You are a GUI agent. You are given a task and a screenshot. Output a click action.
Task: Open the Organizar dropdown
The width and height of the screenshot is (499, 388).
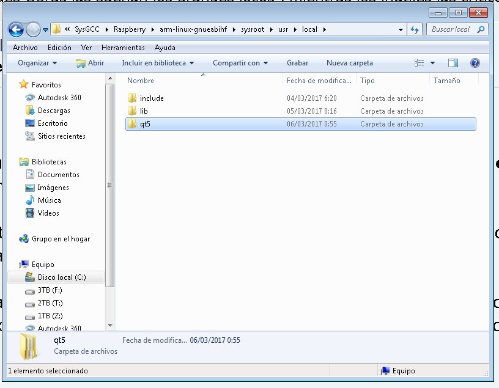[x=37, y=63]
